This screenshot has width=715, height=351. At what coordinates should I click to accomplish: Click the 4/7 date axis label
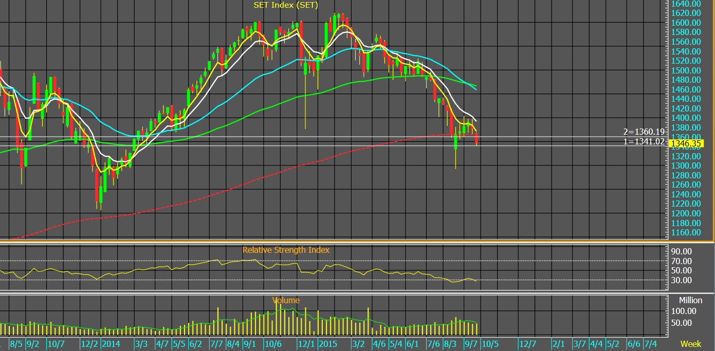(x=162, y=343)
